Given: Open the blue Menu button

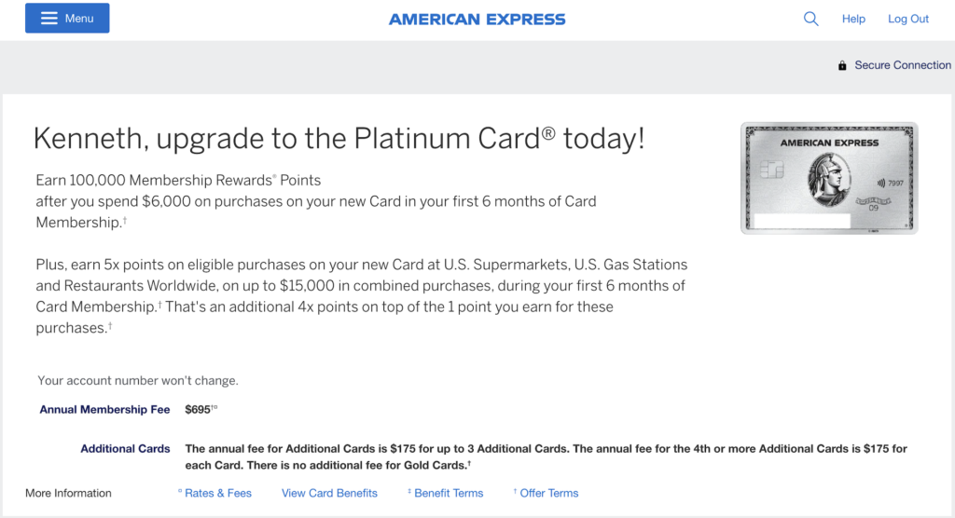Looking at the screenshot, I should coord(67,19).
